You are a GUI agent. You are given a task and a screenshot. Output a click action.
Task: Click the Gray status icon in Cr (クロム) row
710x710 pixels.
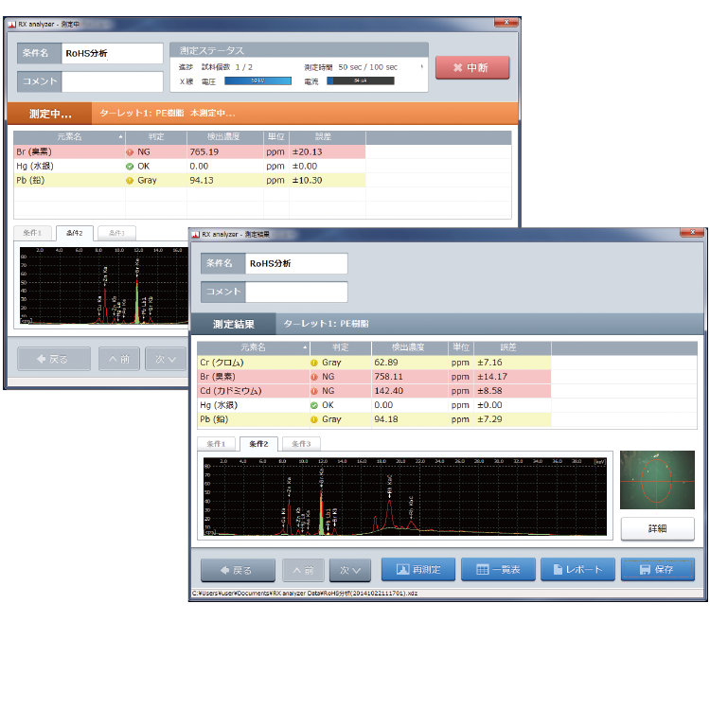pyautogui.click(x=314, y=362)
